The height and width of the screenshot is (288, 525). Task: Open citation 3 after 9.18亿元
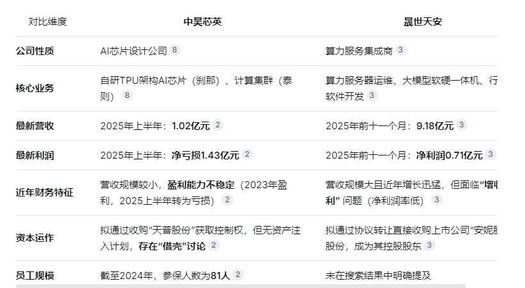pos(462,125)
